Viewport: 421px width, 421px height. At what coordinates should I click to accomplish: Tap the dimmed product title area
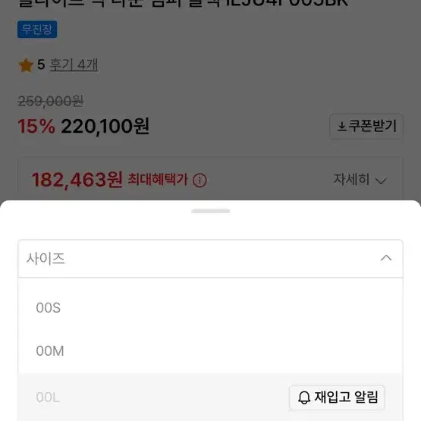[x=184, y=4]
